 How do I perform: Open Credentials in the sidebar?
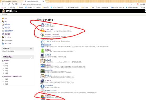click(8, 40)
